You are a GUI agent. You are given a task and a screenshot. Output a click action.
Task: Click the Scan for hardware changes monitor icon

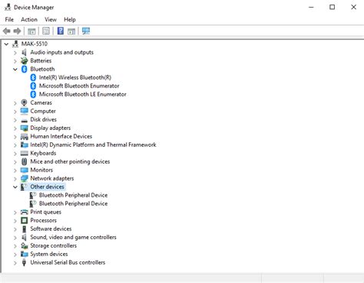86,31
